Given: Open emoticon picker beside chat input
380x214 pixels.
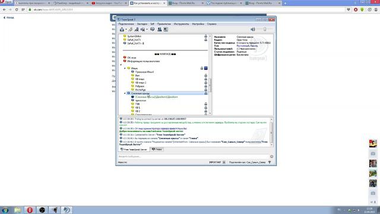Looking at the screenshot, I should (x=271, y=156).
